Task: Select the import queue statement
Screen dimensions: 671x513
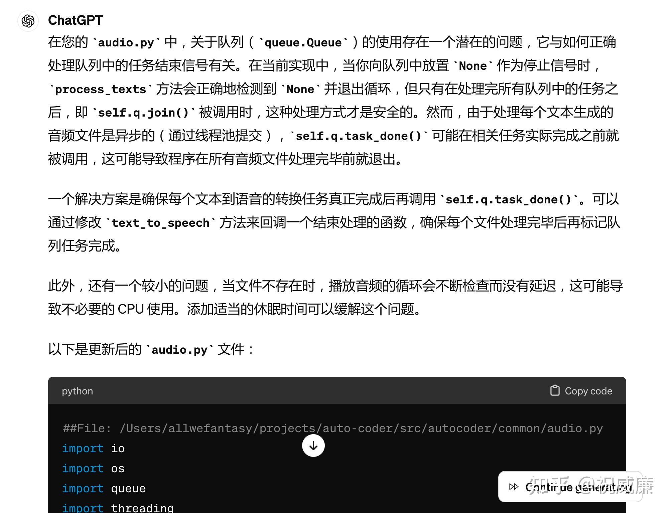Action: (104, 488)
